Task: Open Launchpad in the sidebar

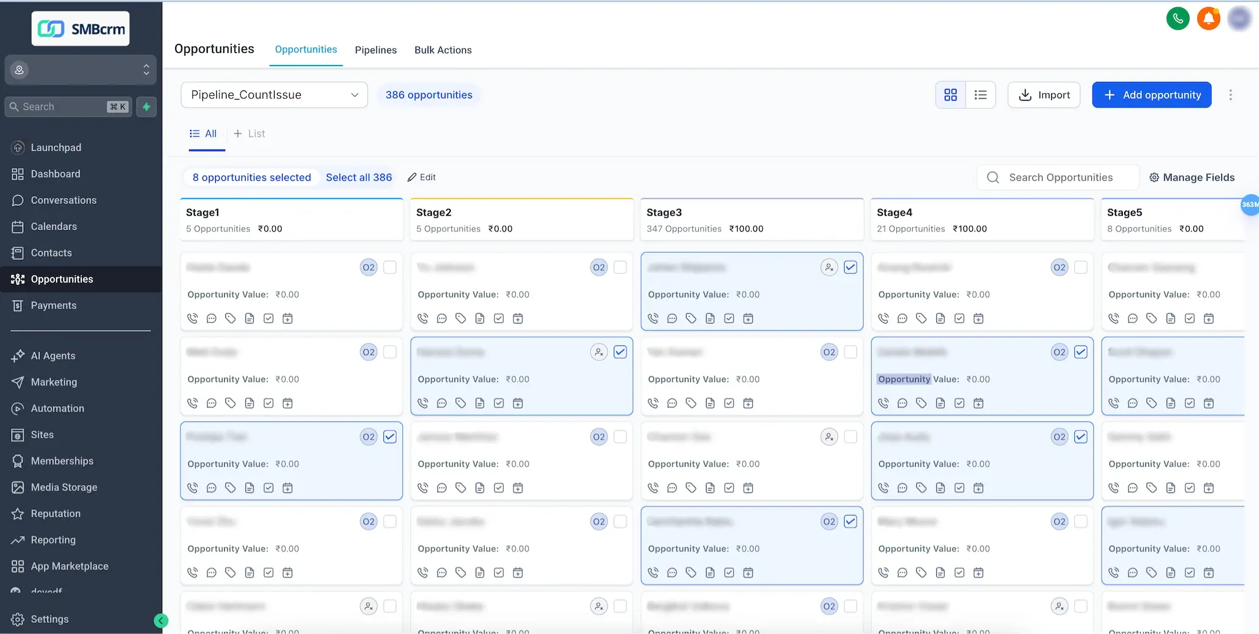Action: coord(56,148)
